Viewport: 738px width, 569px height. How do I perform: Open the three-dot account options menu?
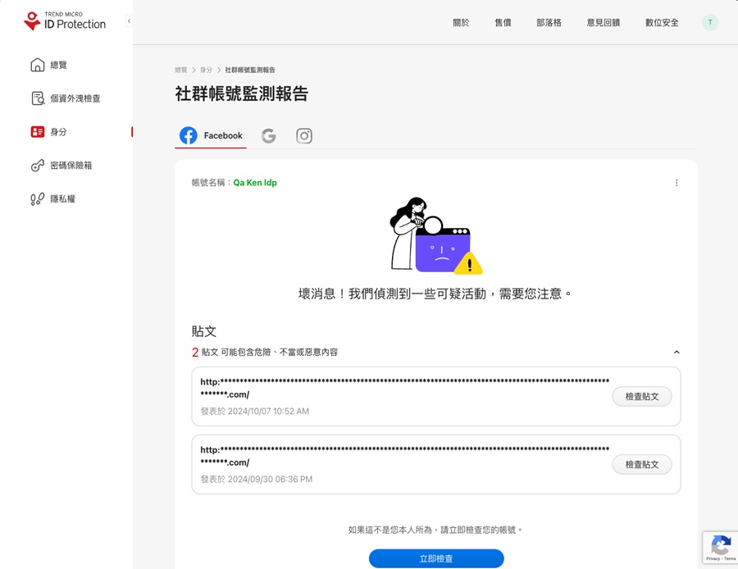click(x=676, y=183)
